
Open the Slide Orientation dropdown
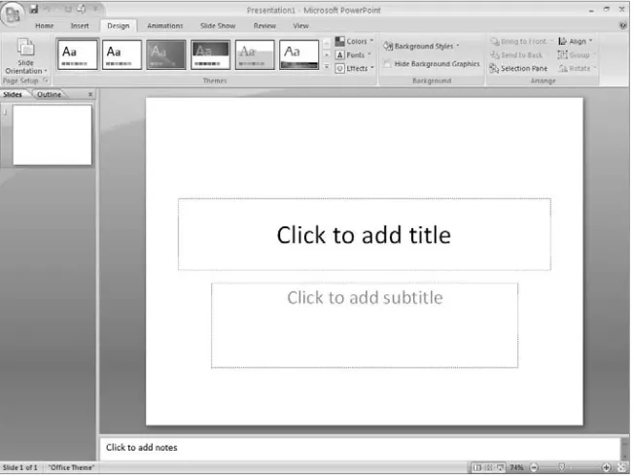pos(25,56)
